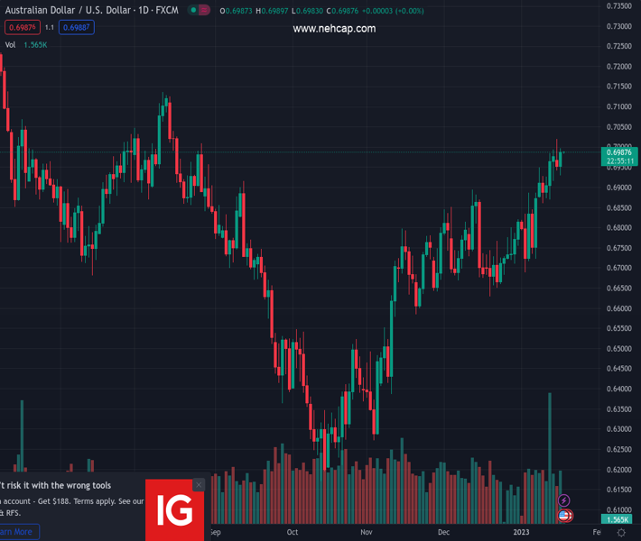
Task: Toggle the market status indicator pill
Action: click(x=200, y=10)
